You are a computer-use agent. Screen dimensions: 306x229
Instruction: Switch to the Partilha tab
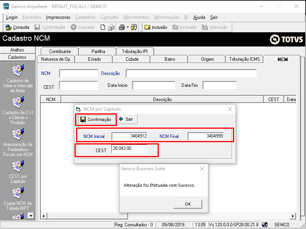click(98, 51)
